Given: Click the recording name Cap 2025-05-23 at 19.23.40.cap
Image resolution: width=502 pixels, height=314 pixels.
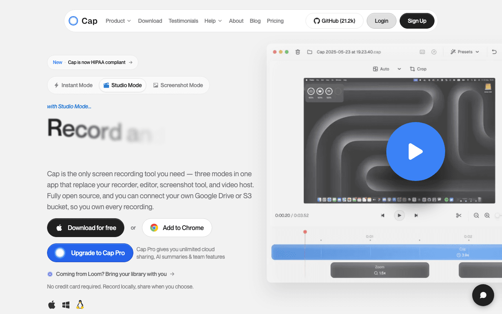Looking at the screenshot, I should pyautogui.click(x=349, y=52).
